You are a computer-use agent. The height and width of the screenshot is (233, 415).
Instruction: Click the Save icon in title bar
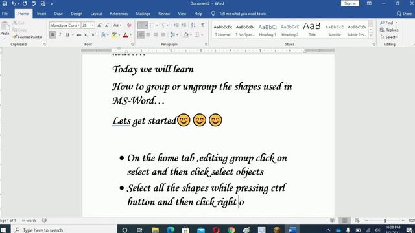click(5, 3)
